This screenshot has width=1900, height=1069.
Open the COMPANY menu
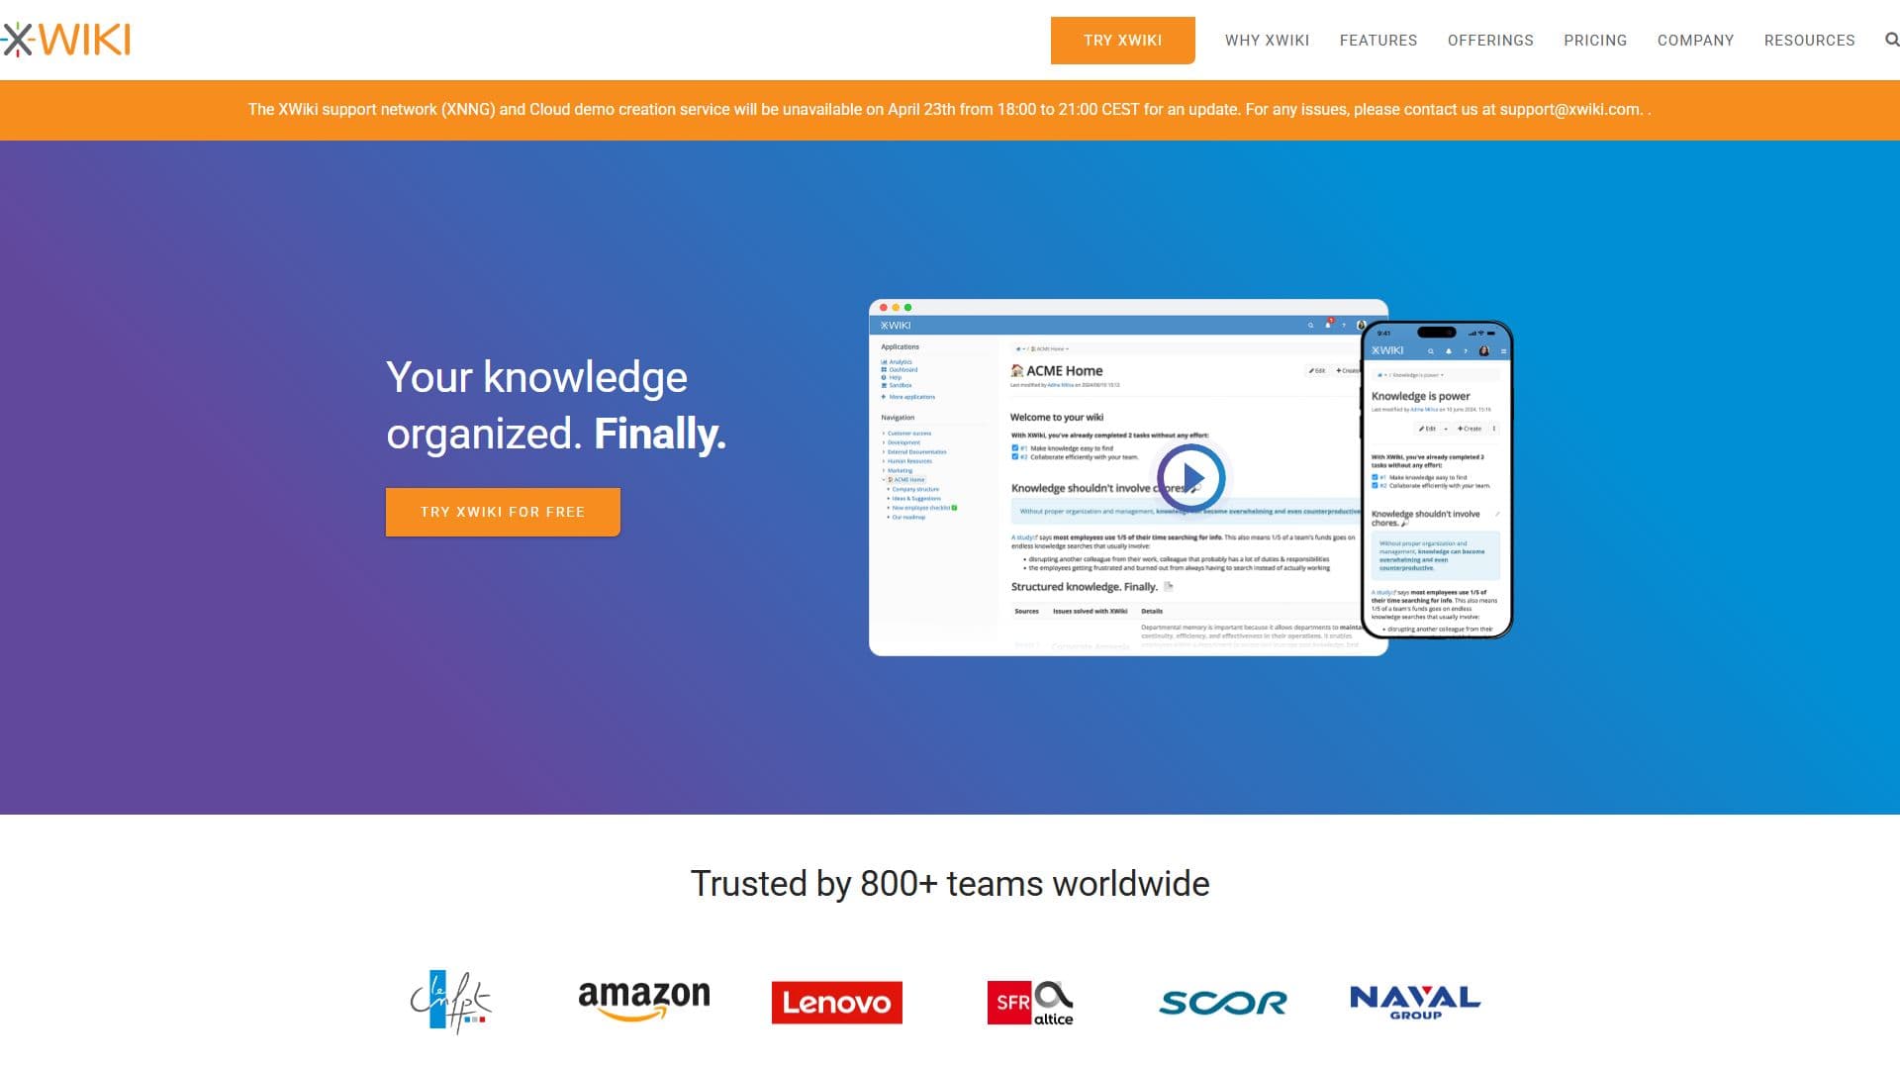[1695, 41]
